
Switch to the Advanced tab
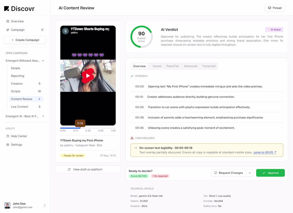[190, 66]
